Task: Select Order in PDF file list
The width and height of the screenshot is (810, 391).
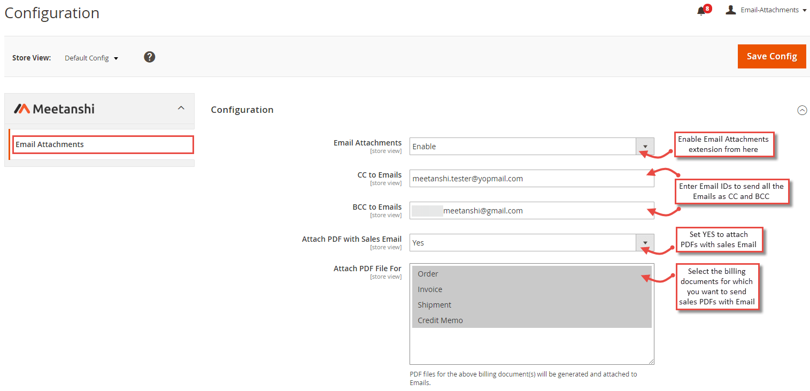Action: tap(531, 274)
